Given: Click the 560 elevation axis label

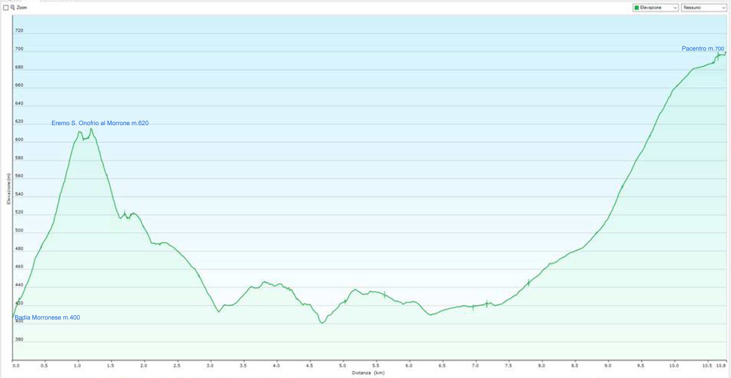Looking at the screenshot, I should [x=19, y=176].
